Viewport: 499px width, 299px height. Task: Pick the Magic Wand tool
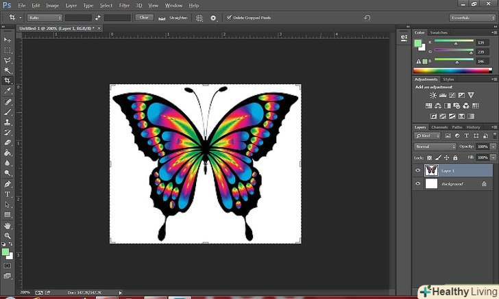(8, 70)
